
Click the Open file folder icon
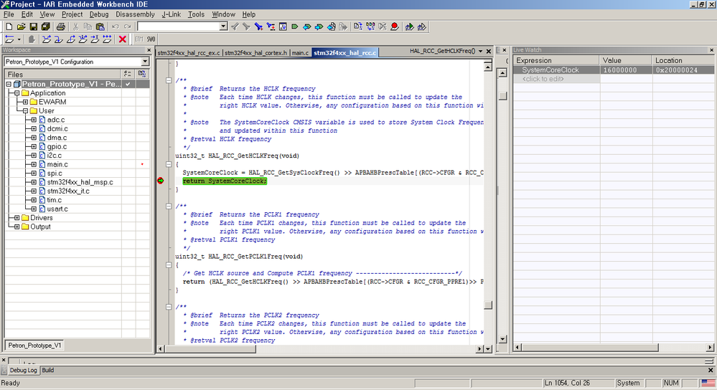21,27
